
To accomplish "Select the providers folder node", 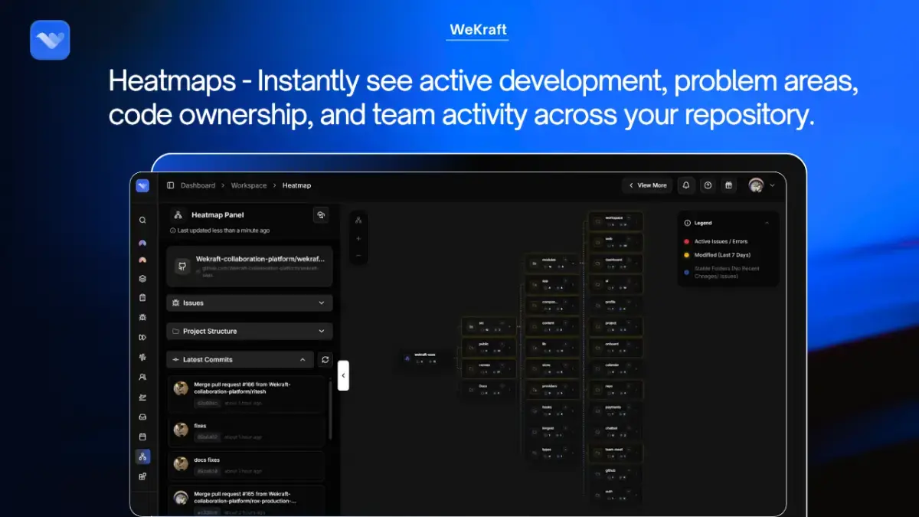I will pos(551,390).
